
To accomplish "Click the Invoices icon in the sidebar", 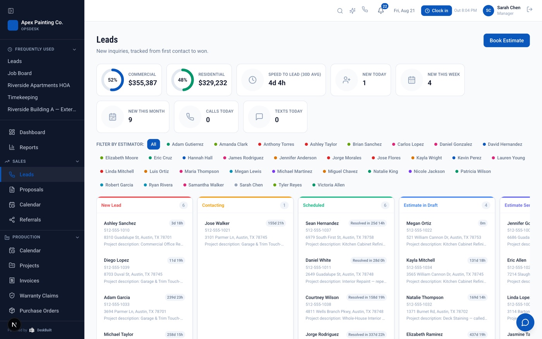I will pyautogui.click(x=12, y=280).
